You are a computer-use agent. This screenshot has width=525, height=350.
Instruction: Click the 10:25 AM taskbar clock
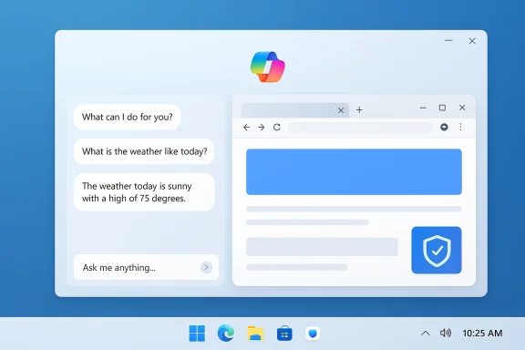(x=482, y=334)
